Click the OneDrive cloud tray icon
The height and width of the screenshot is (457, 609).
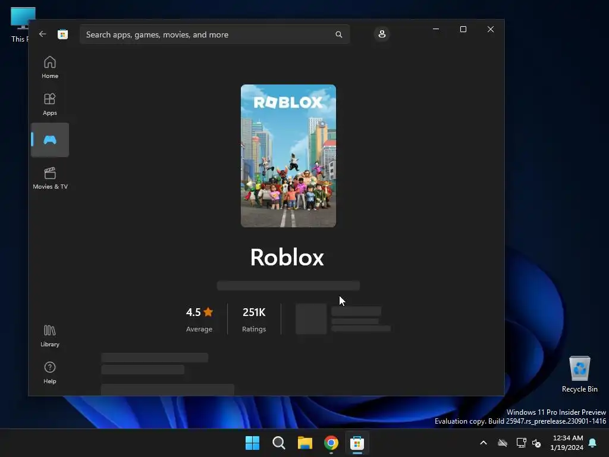[x=503, y=443]
